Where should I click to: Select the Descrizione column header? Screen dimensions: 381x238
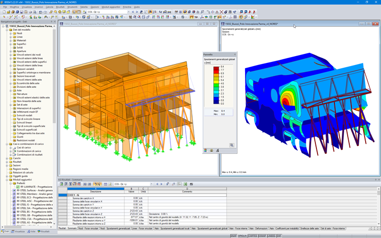(x=95, y=192)
